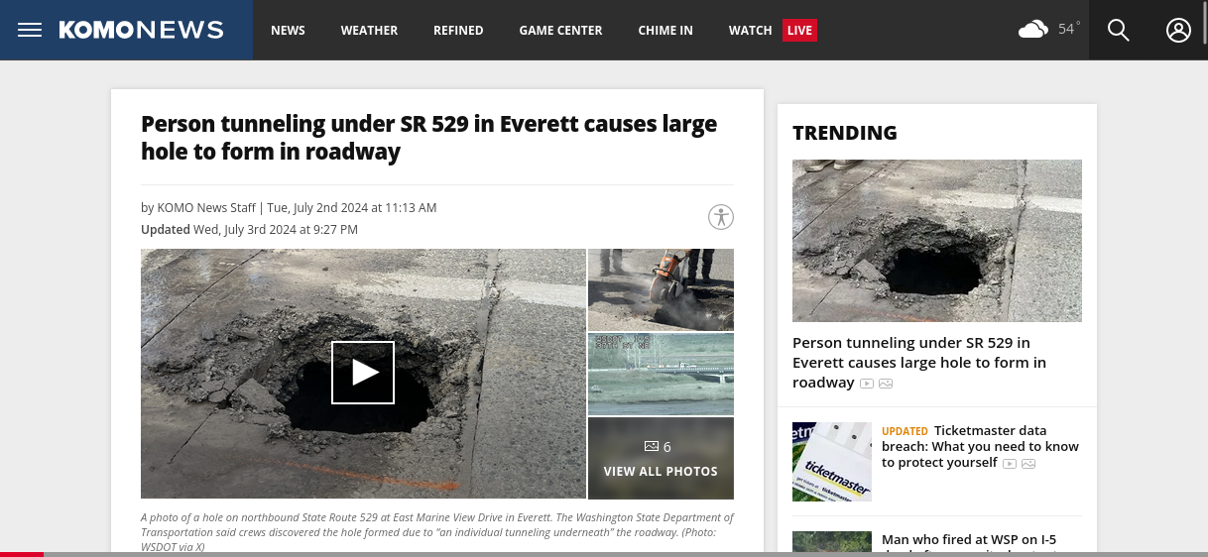The image size is (1208, 557).
Task: Click the main article headline
Action: (x=428, y=138)
